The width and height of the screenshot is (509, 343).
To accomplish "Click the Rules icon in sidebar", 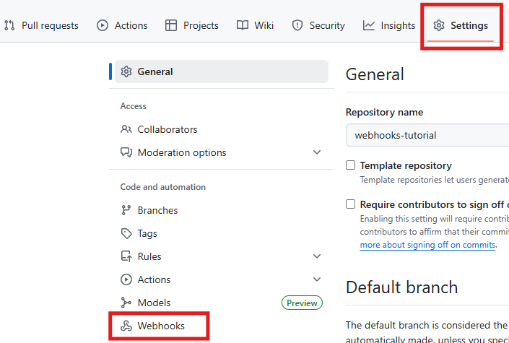I will (x=126, y=256).
